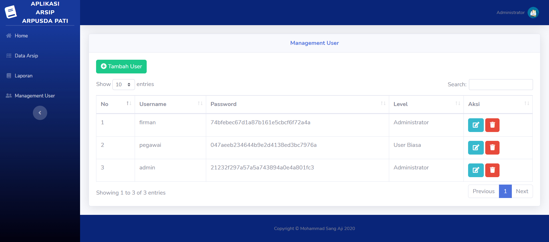This screenshot has width=549, height=242.
Task: Click the edit icon for user pegawai
Action: [x=476, y=148]
